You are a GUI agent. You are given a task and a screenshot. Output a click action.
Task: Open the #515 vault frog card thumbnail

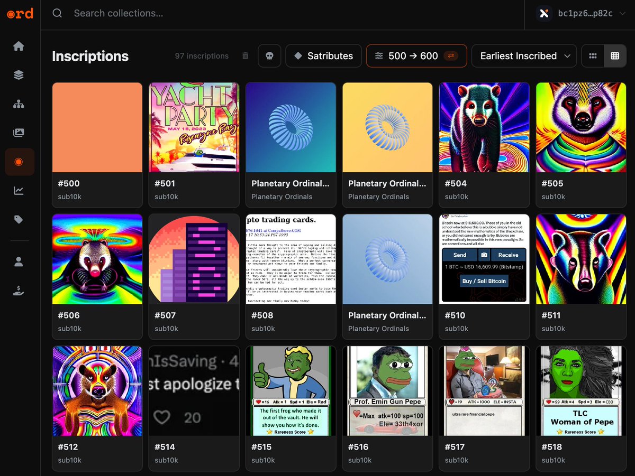(291, 391)
